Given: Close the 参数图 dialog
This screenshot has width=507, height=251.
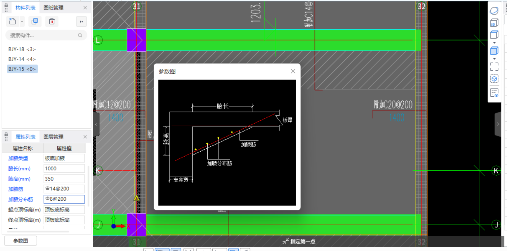Looking at the screenshot, I should (x=293, y=71).
